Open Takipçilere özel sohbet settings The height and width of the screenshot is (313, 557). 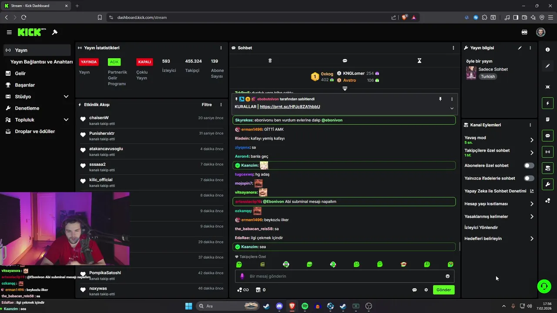click(x=499, y=153)
